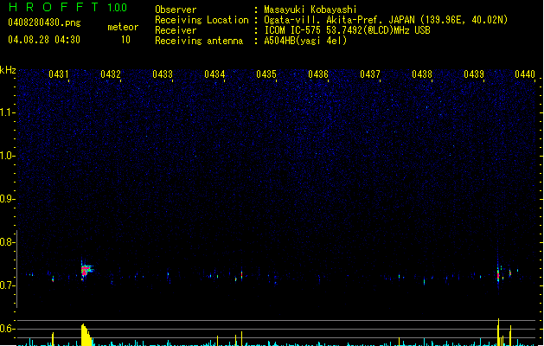Image resolution: width=544 pixels, height=346 pixels.
Task: Click the 0438 time marker
Action: pyautogui.click(x=422, y=74)
